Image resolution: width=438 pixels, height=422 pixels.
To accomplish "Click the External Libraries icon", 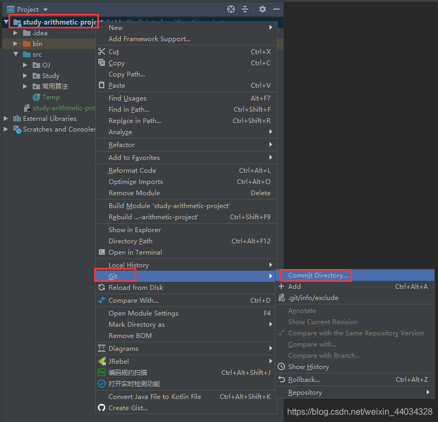I will point(17,118).
